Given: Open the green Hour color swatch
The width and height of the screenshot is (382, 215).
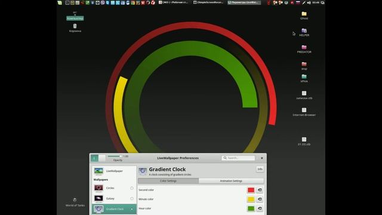Looking at the screenshot, I should coord(251,208).
